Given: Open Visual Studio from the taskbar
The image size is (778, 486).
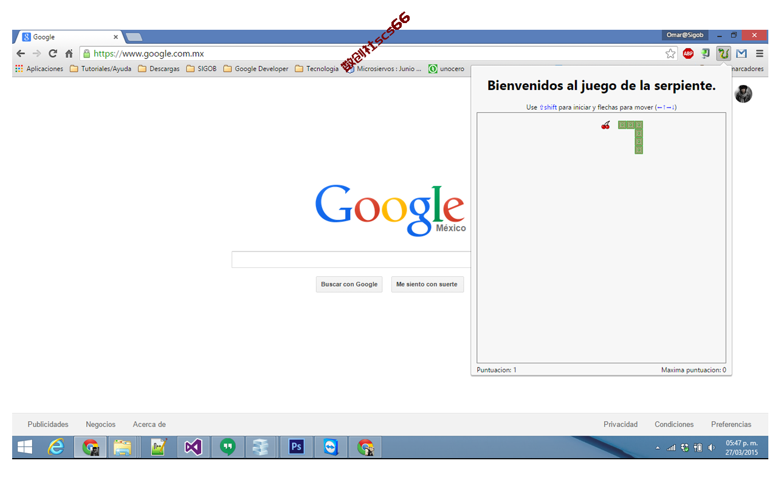Looking at the screenshot, I should tap(193, 447).
